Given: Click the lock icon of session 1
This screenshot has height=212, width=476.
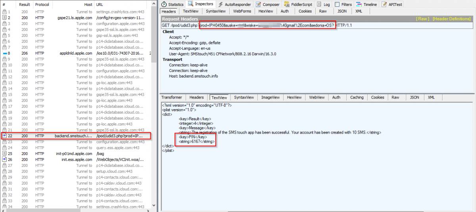Looking at the screenshot, I should point(5,12).
